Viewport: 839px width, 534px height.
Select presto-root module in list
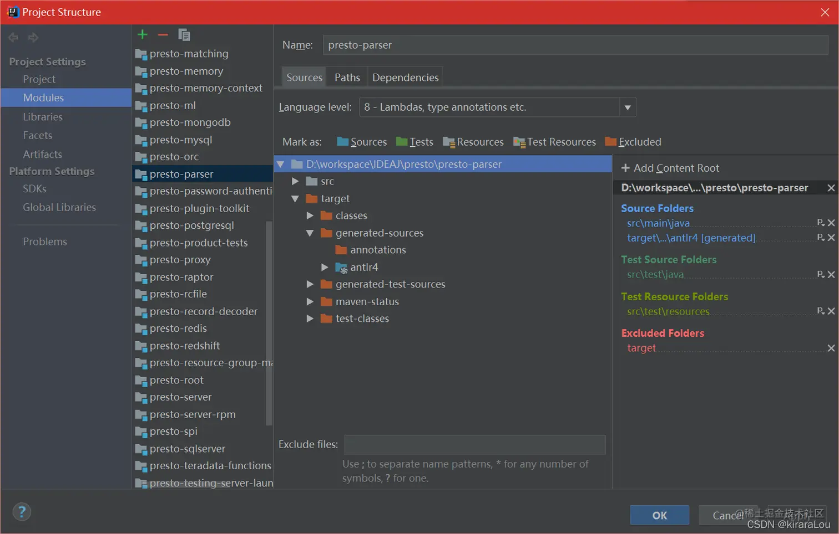pyautogui.click(x=176, y=380)
